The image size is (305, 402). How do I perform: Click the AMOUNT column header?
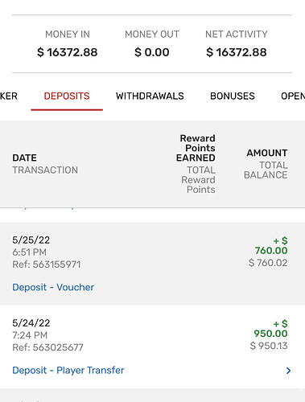(x=267, y=153)
